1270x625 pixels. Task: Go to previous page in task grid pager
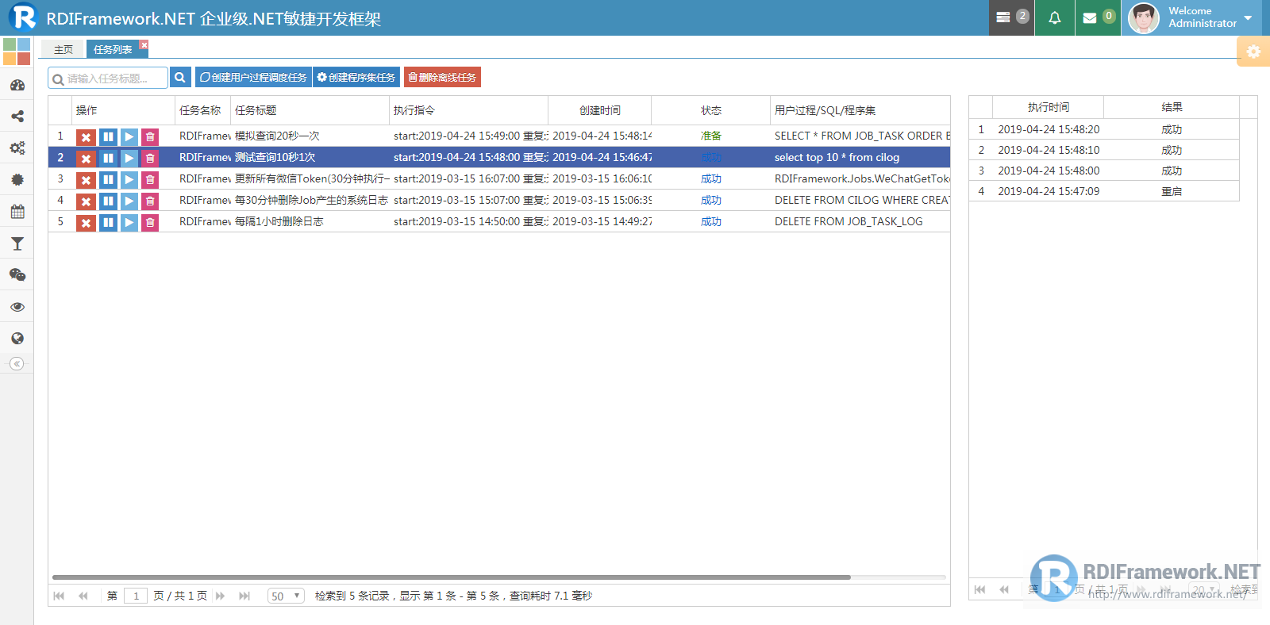83,596
